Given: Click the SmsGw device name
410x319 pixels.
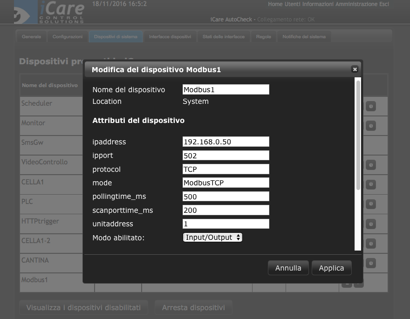Looking at the screenshot, I should click(33, 143).
